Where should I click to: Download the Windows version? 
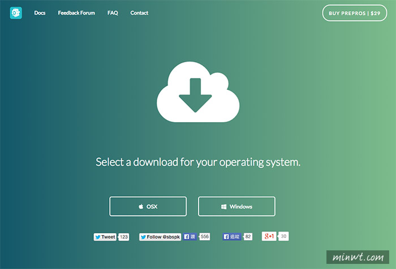coord(236,206)
